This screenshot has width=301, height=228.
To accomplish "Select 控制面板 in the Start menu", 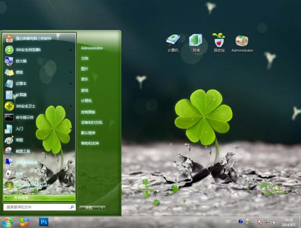I will 88,112.
